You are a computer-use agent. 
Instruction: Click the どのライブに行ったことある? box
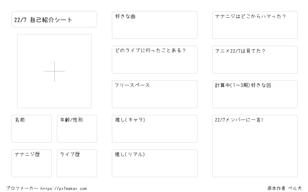tap(155, 60)
